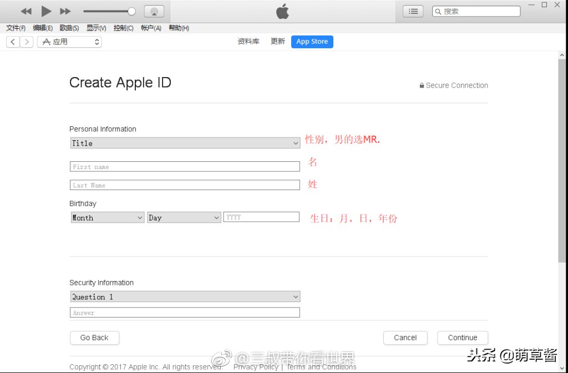
Task: Click the First name input field
Action: [184, 166]
